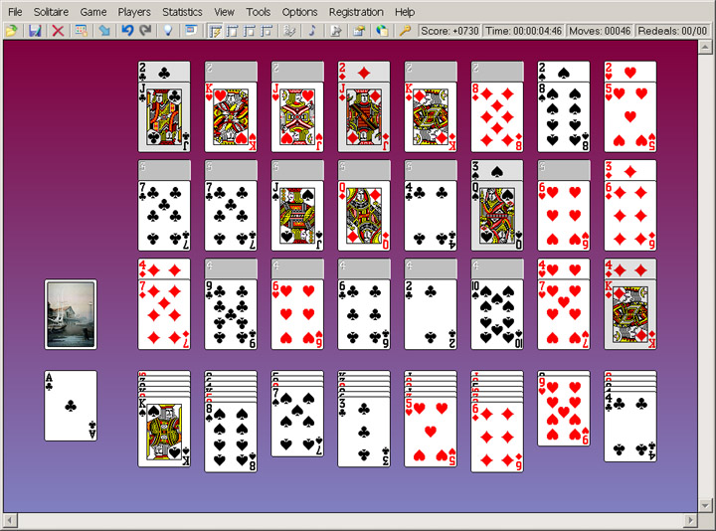Click the blue arrow toolbar icon
This screenshot has height=531, width=716.
point(104,31)
